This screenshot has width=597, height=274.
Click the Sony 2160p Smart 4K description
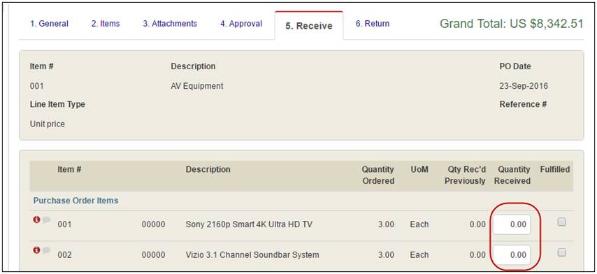[x=249, y=224]
